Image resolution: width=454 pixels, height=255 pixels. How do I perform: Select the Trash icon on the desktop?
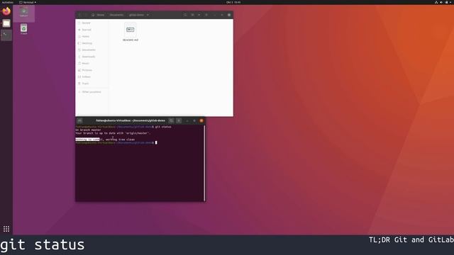(23, 29)
